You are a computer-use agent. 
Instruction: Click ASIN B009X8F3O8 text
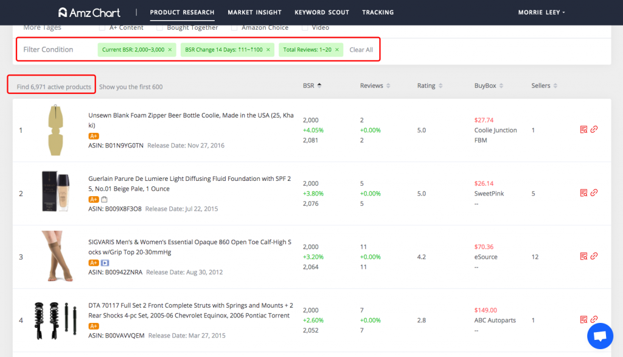(115, 208)
